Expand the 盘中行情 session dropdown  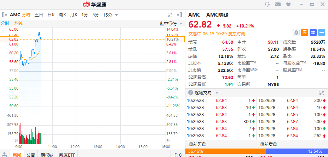point(181,24)
